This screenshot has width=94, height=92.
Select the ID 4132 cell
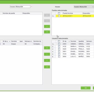pos(66,47)
